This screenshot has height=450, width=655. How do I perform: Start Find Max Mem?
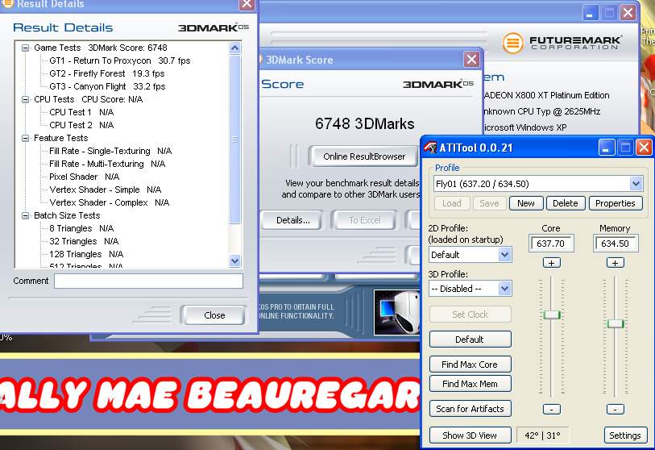pyautogui.click(x=470, y=384)
